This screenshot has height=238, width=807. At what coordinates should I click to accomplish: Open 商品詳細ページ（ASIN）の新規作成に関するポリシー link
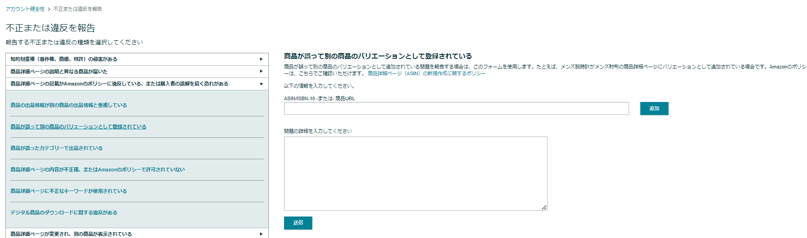427,73
